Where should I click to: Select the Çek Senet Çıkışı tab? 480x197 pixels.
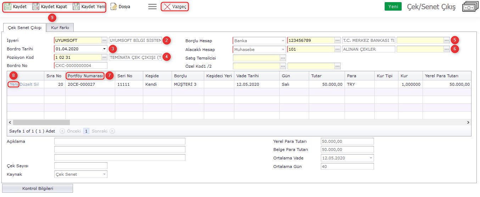pos(24,27)
